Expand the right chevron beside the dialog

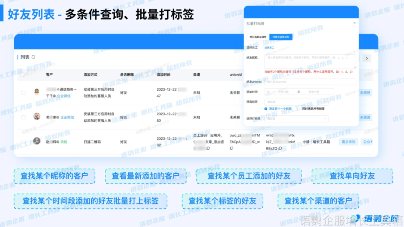click(x=367, y=58)
